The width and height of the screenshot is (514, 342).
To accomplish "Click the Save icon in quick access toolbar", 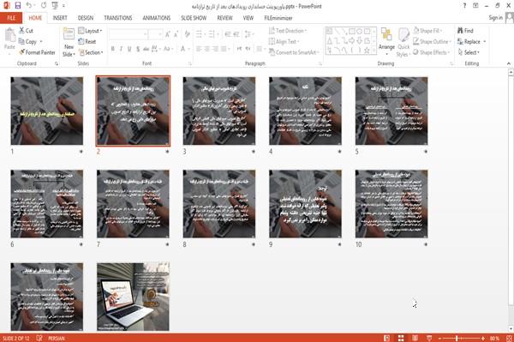I will 18,6.
